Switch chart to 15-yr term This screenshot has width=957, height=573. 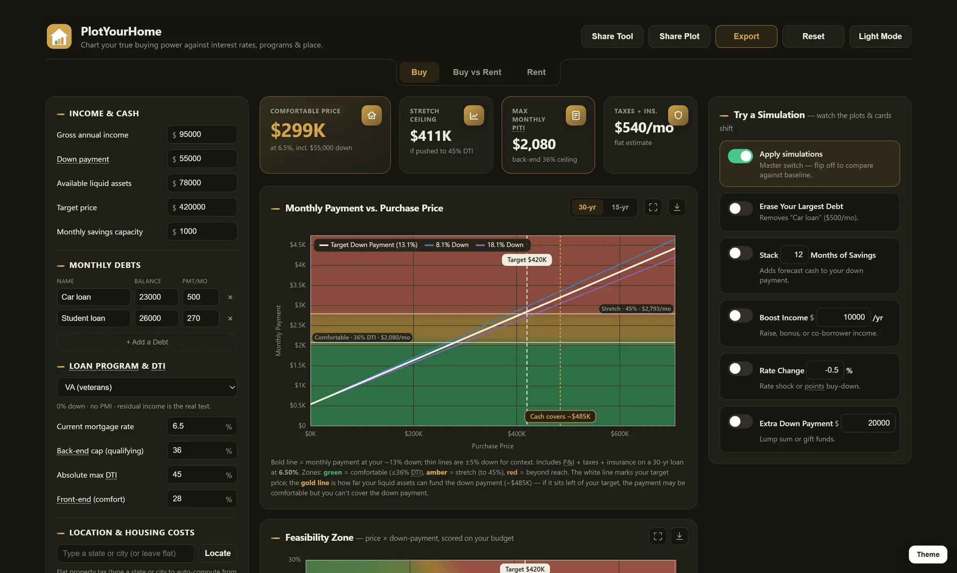coord(620,207)
